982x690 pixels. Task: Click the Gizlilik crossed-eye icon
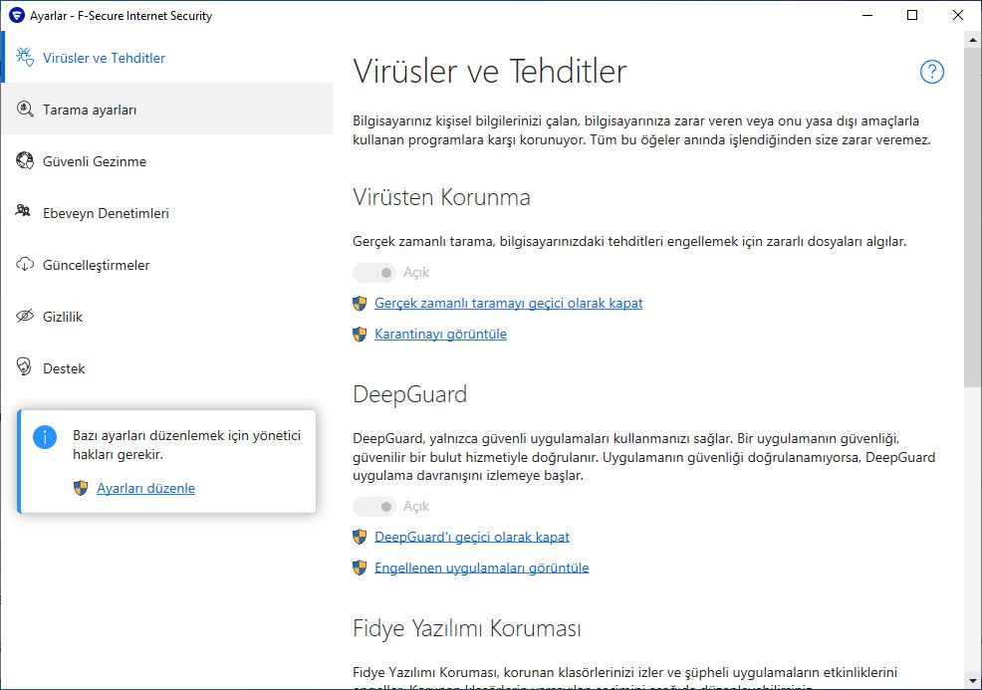point(25,316)
